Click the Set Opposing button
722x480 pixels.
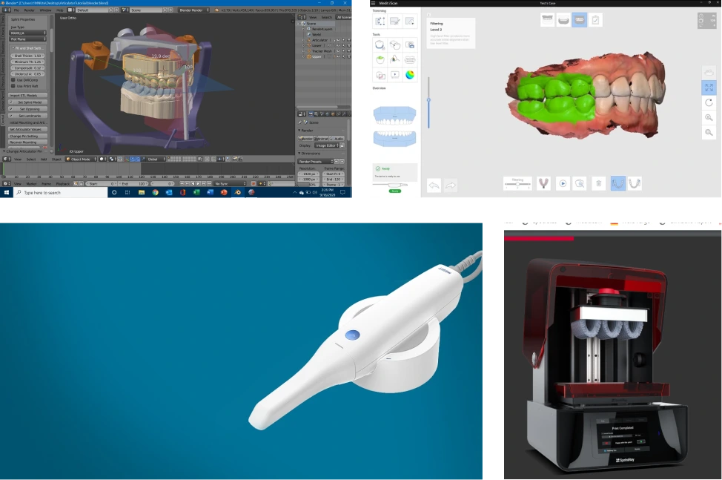pyautogui.click(x=29, y=109)
